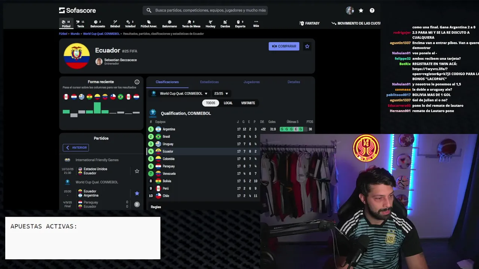Show the Forma reciente info icon
This screenshot has width=479, height=269.
coord(137,82)
